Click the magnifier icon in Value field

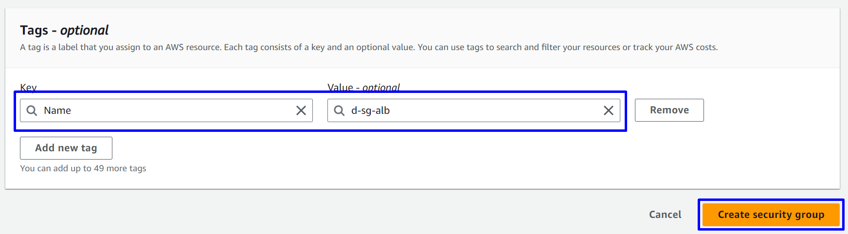tap(339, 111)
